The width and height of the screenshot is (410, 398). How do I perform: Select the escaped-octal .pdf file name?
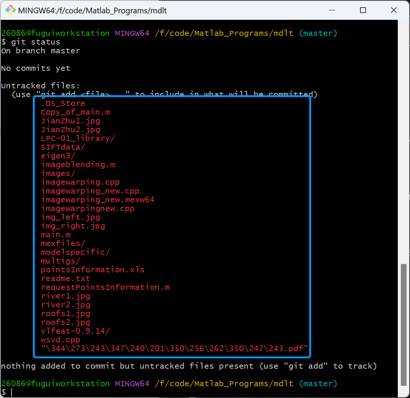coord(175,348)
